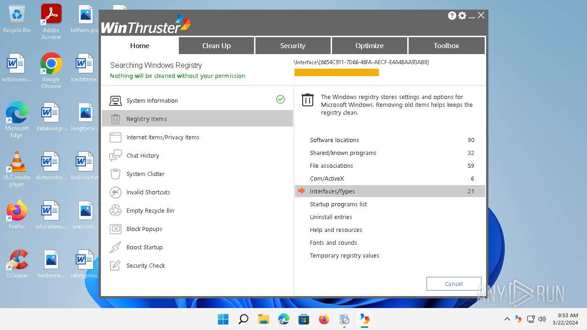
Task: Select the longforce image file on desktop
Action: 85,117
